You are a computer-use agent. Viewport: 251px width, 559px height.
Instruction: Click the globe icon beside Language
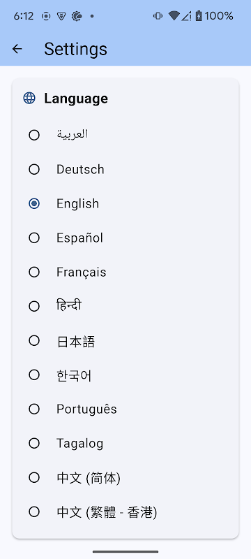(x=29, y=98)
